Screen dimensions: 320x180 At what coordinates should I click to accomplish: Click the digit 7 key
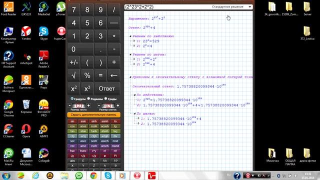point(73,9)
